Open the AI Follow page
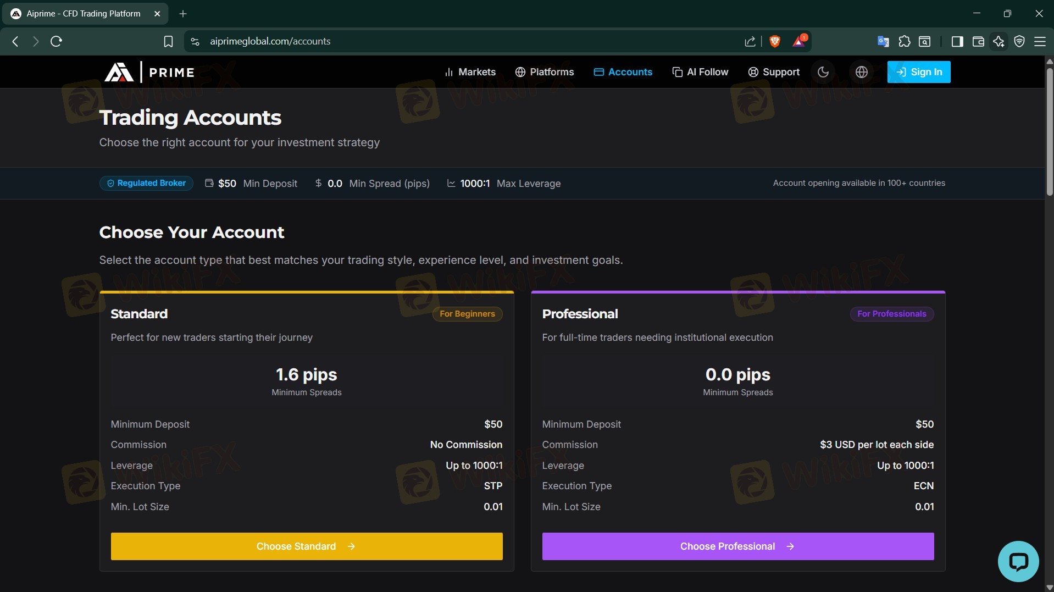1054x592 pixels. [700, 72]
